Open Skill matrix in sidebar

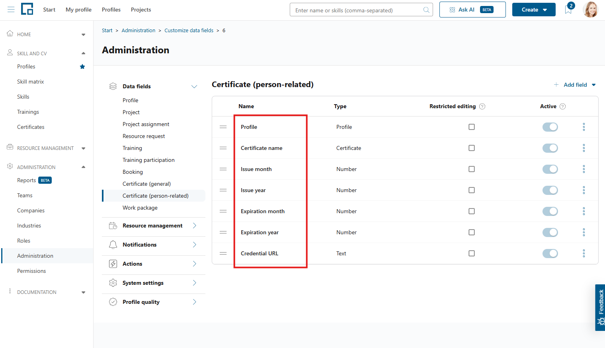pos(30,82)
